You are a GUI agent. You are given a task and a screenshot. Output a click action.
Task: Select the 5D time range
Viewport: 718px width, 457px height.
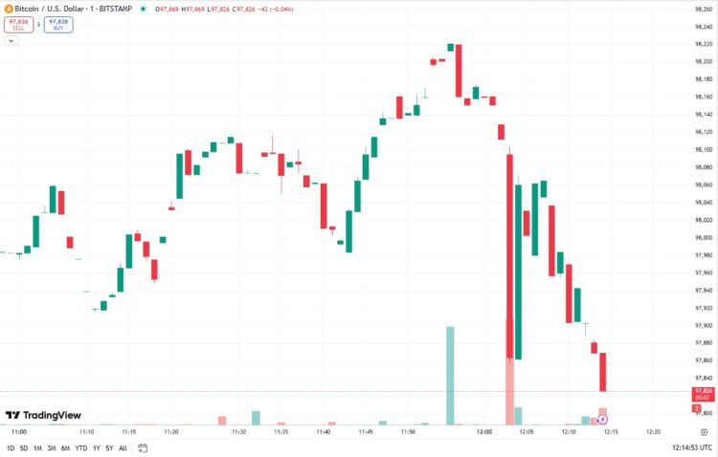click(24, 447)
